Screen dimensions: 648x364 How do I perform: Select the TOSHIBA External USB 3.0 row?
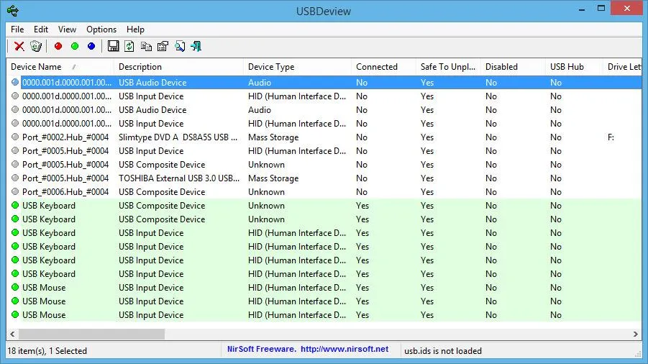pyautogui.click(x=324, y=178)
